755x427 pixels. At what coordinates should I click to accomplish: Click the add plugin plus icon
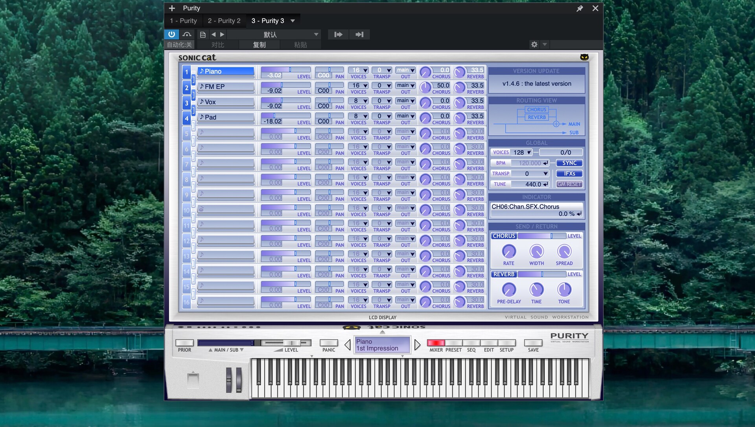(x=172, y=8)
